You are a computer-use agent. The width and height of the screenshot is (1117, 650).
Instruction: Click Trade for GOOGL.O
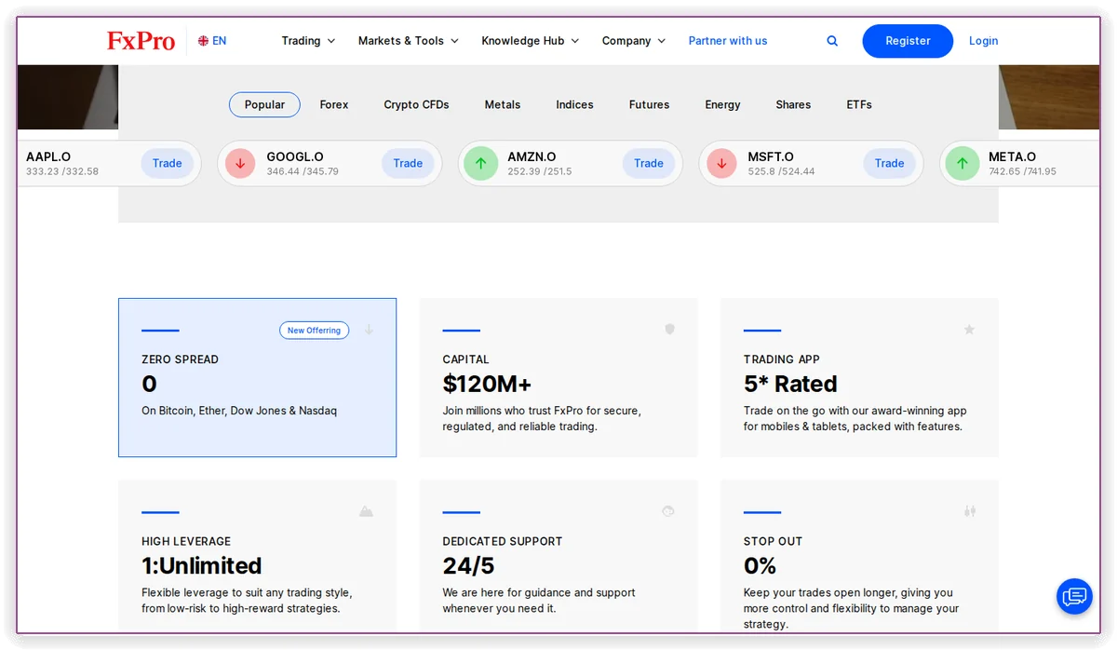(408, 163)
